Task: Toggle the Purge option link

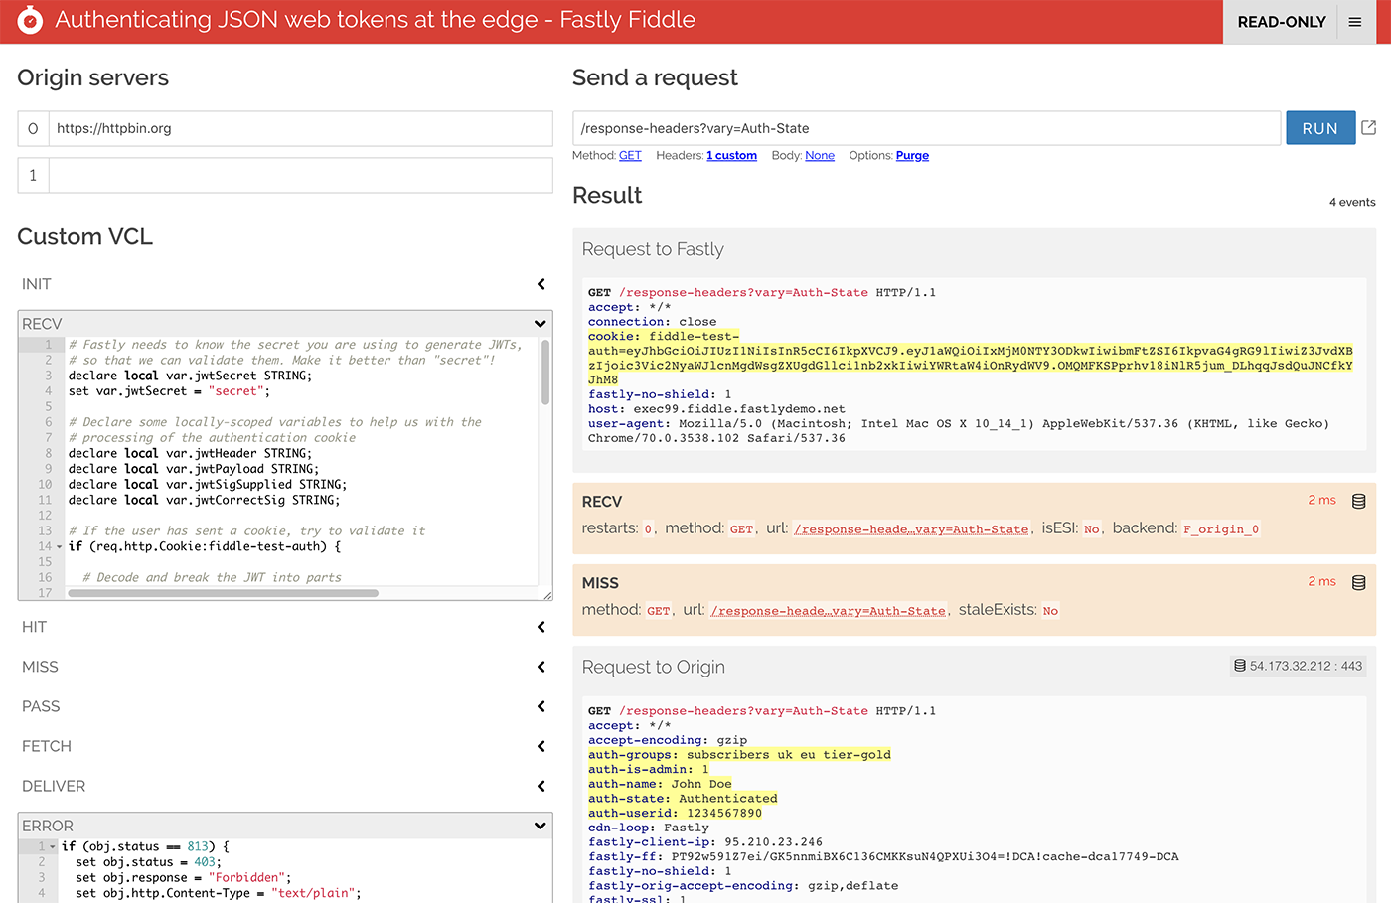Action: click(912, 156)
